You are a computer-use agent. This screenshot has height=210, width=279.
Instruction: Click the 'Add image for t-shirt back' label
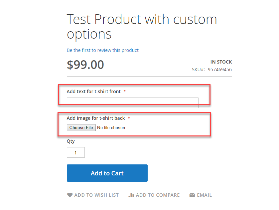coord(96,118)
